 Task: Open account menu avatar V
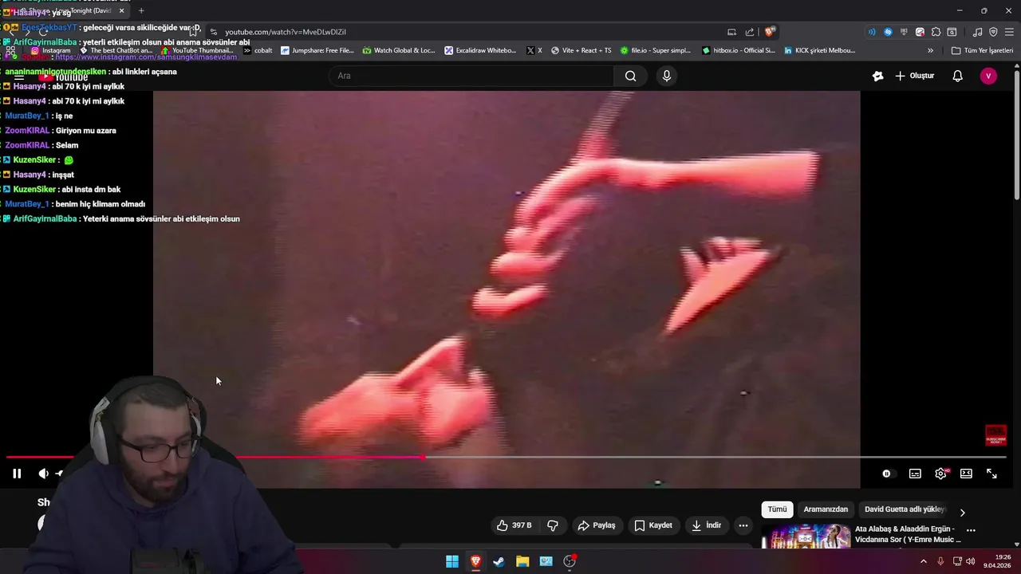coord(988,76)
